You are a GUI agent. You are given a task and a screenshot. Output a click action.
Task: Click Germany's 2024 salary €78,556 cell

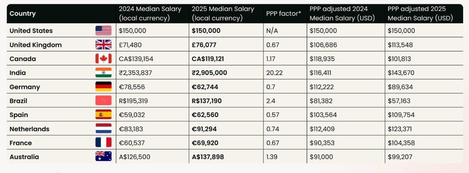[x=132, y=87]
